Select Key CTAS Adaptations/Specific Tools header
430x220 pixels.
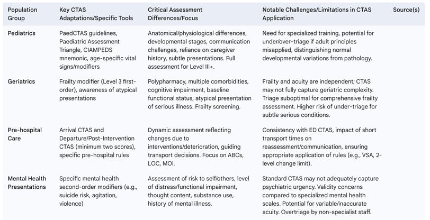(x=96, y=14)
